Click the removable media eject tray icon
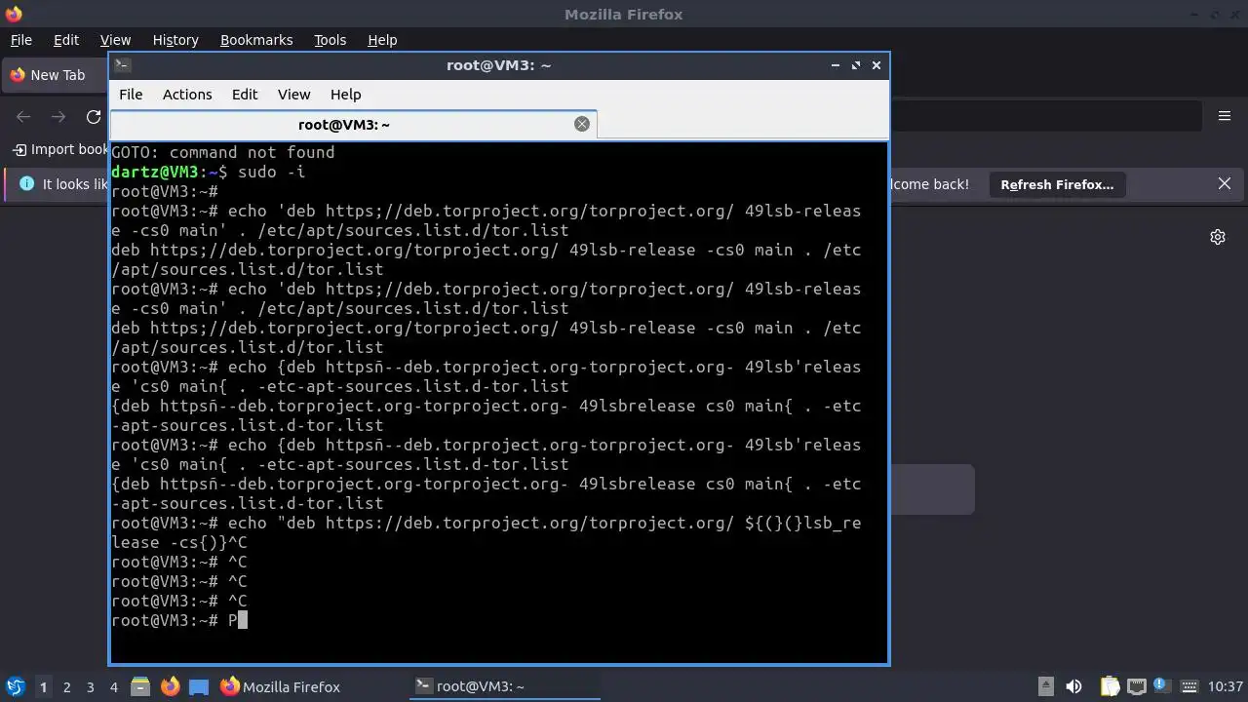 [1046, 686]
